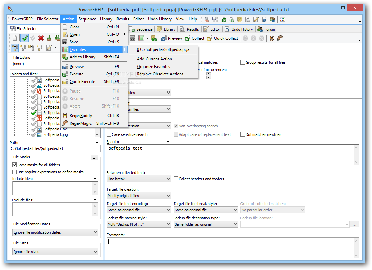Click the Editor pencil icon in main toolbar
Image resolution: width=372 pixels, height=270 pixels.
pos(256,19)
